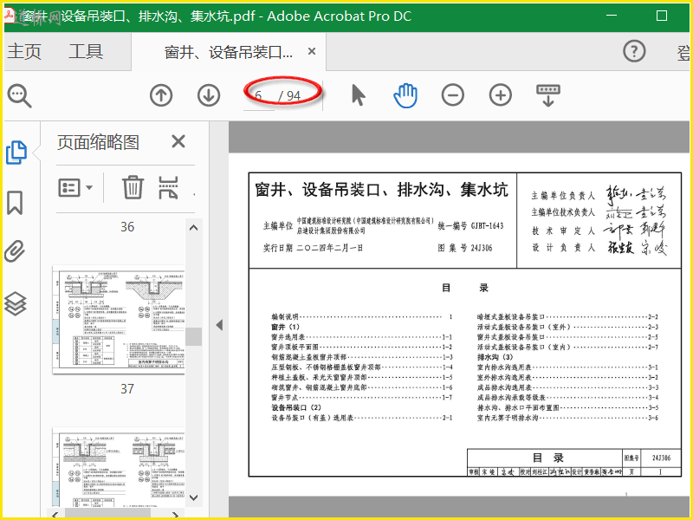Click the document title 窗井、设备吊装口、排水沟、集水坑
Image resolution: width=693 pixels, height=520 pixels.
pyautogui.click(x=381, y=190)
